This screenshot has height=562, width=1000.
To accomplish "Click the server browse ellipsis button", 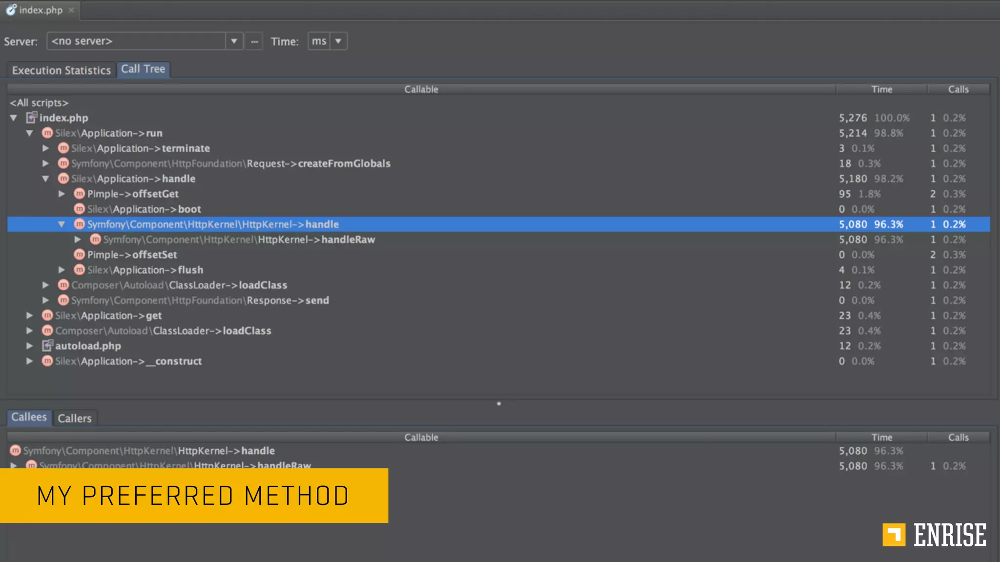I will [254, 41].
